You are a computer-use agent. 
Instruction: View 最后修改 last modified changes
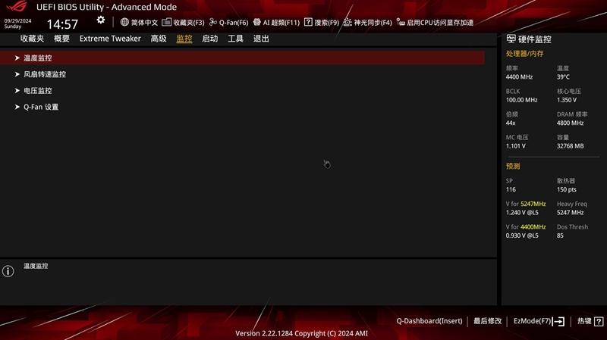pyautogui.click(x=488, y=321)
